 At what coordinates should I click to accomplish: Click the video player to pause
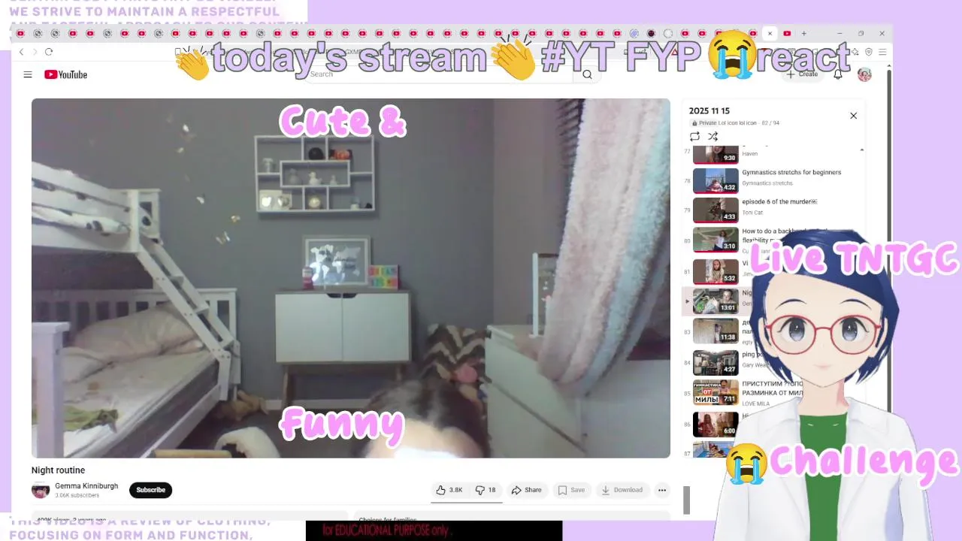tap(350, 278)
